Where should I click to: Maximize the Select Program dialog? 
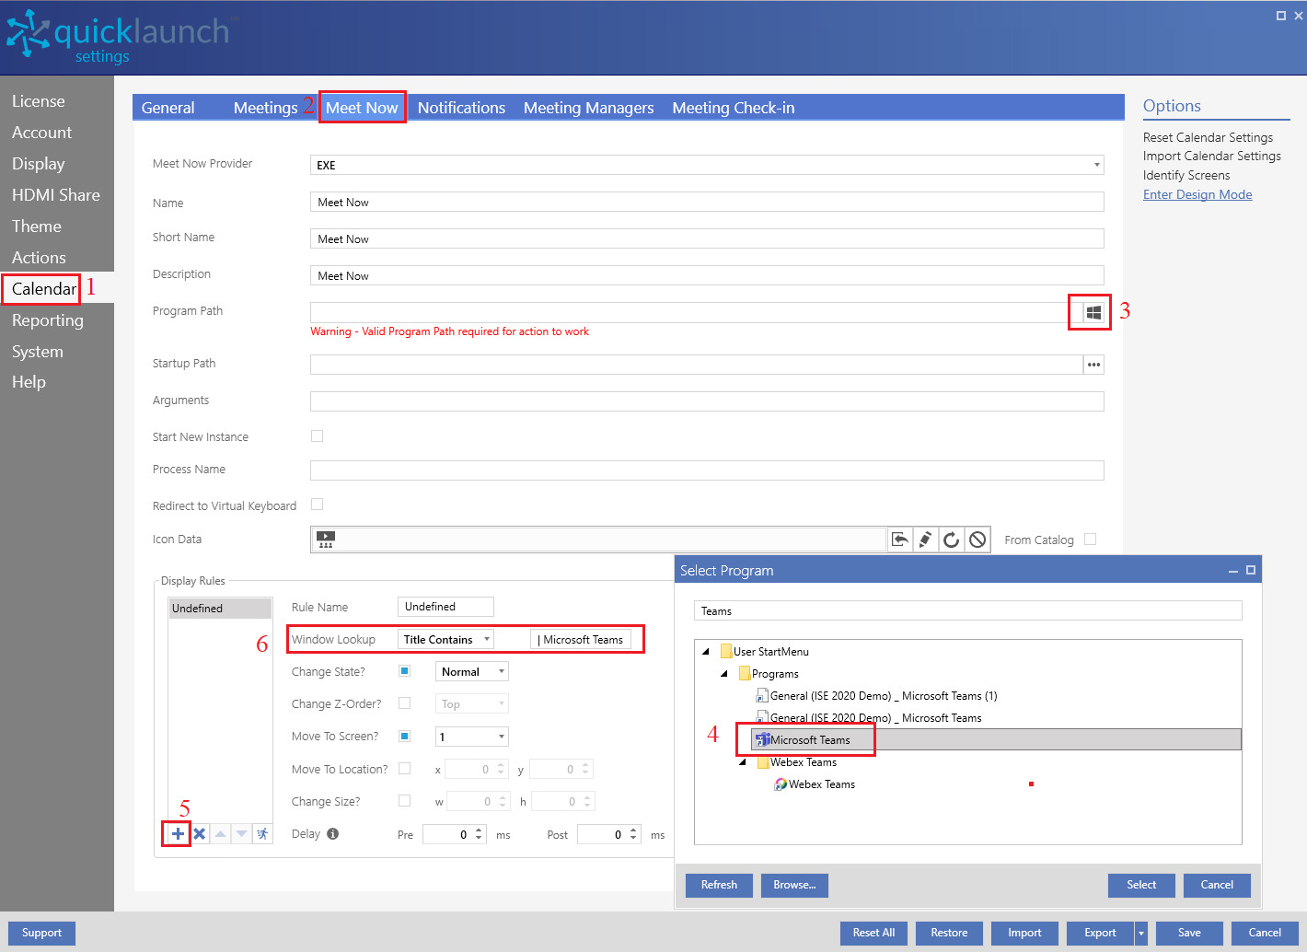click(1251, 571)
